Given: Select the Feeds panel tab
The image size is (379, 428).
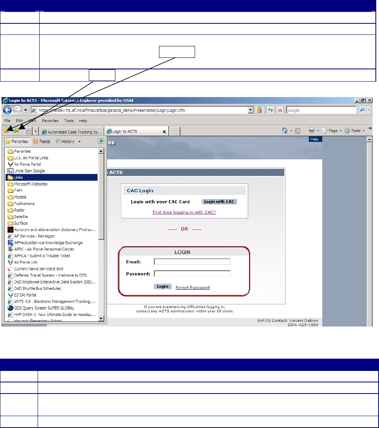Looking at the screenshot, I should (42, 141).
